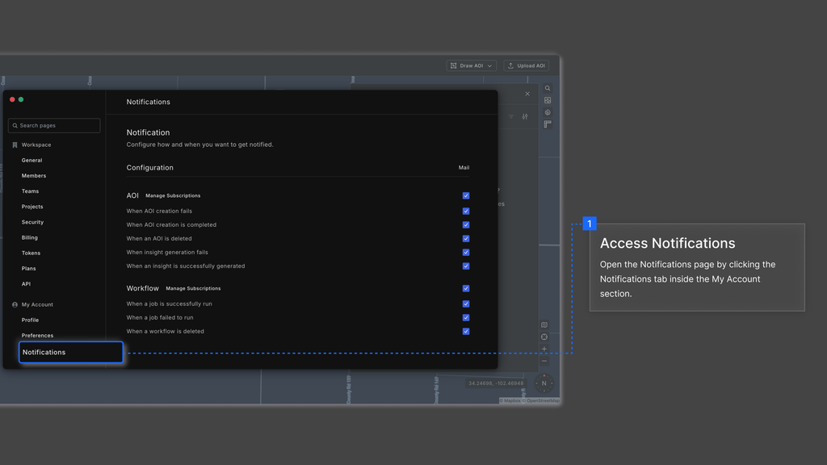Open AOI Manage Subscriptions link
This screenshot has height=465, width=827.
[x=173, y=195]
